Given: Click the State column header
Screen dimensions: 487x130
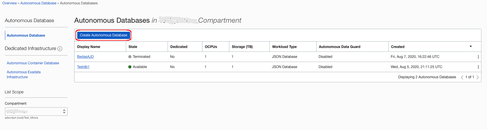Looking at the screenshot, I should (133, 47).
